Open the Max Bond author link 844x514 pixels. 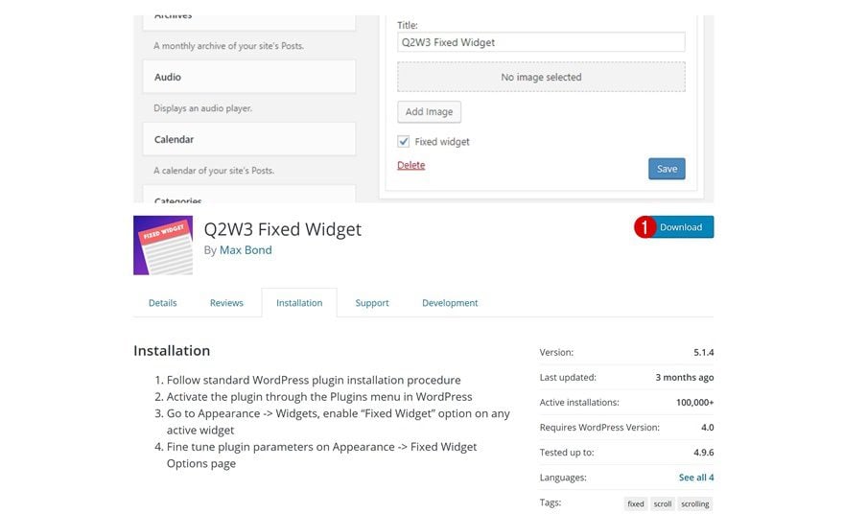(x=246, y=250)
